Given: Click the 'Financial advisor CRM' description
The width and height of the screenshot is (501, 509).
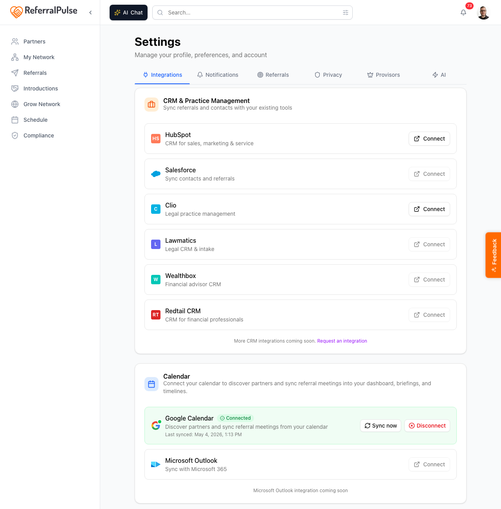Looking at the screenshot, I should [x=193, y=284].
